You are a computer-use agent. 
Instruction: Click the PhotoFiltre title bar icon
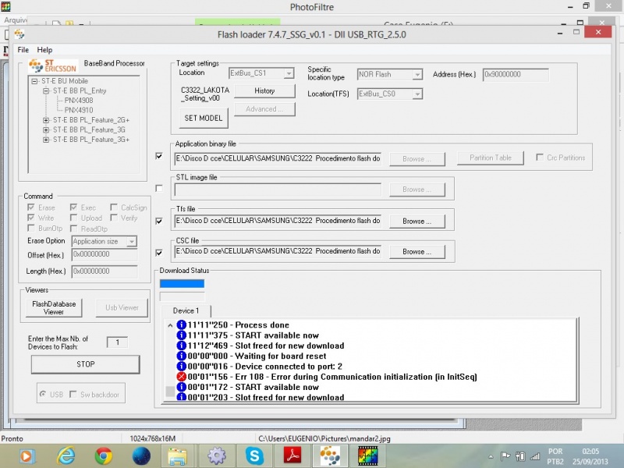5,6
